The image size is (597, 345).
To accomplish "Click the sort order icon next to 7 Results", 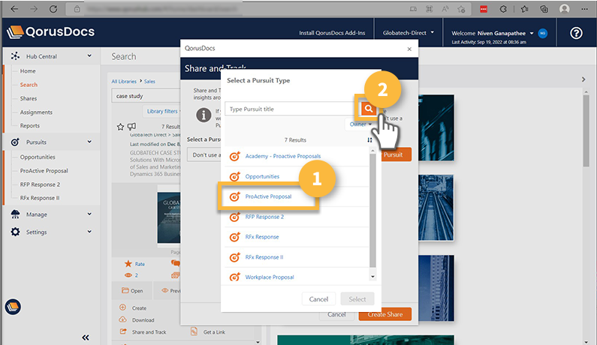I will pyautogui.click(x=369, y=140).
